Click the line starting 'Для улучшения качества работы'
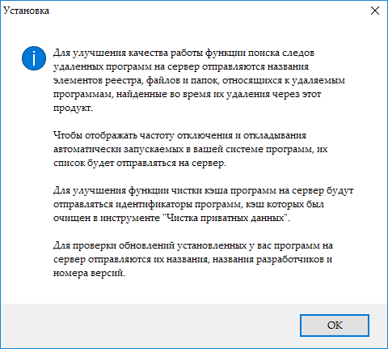Image resolution: width=388 pixels, height=349 pixels. [x=183, y=53]
